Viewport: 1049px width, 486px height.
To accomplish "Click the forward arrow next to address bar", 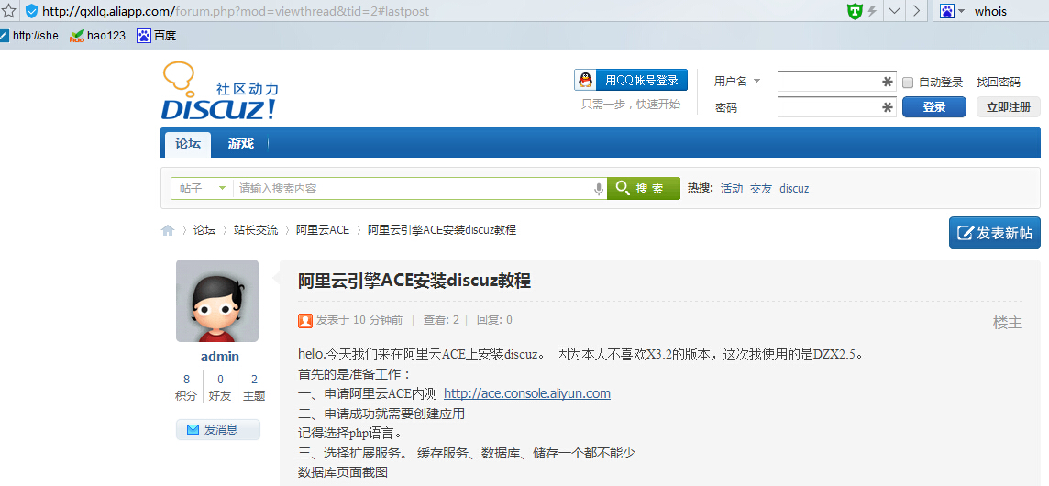I will (x=916, y=11).
